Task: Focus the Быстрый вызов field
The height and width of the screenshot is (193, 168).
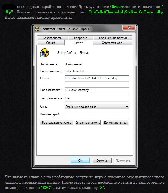Action: 97,99
